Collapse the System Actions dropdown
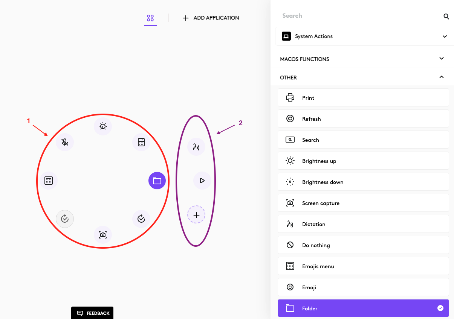This screenshot has width=454, height=319. (445, 36)
